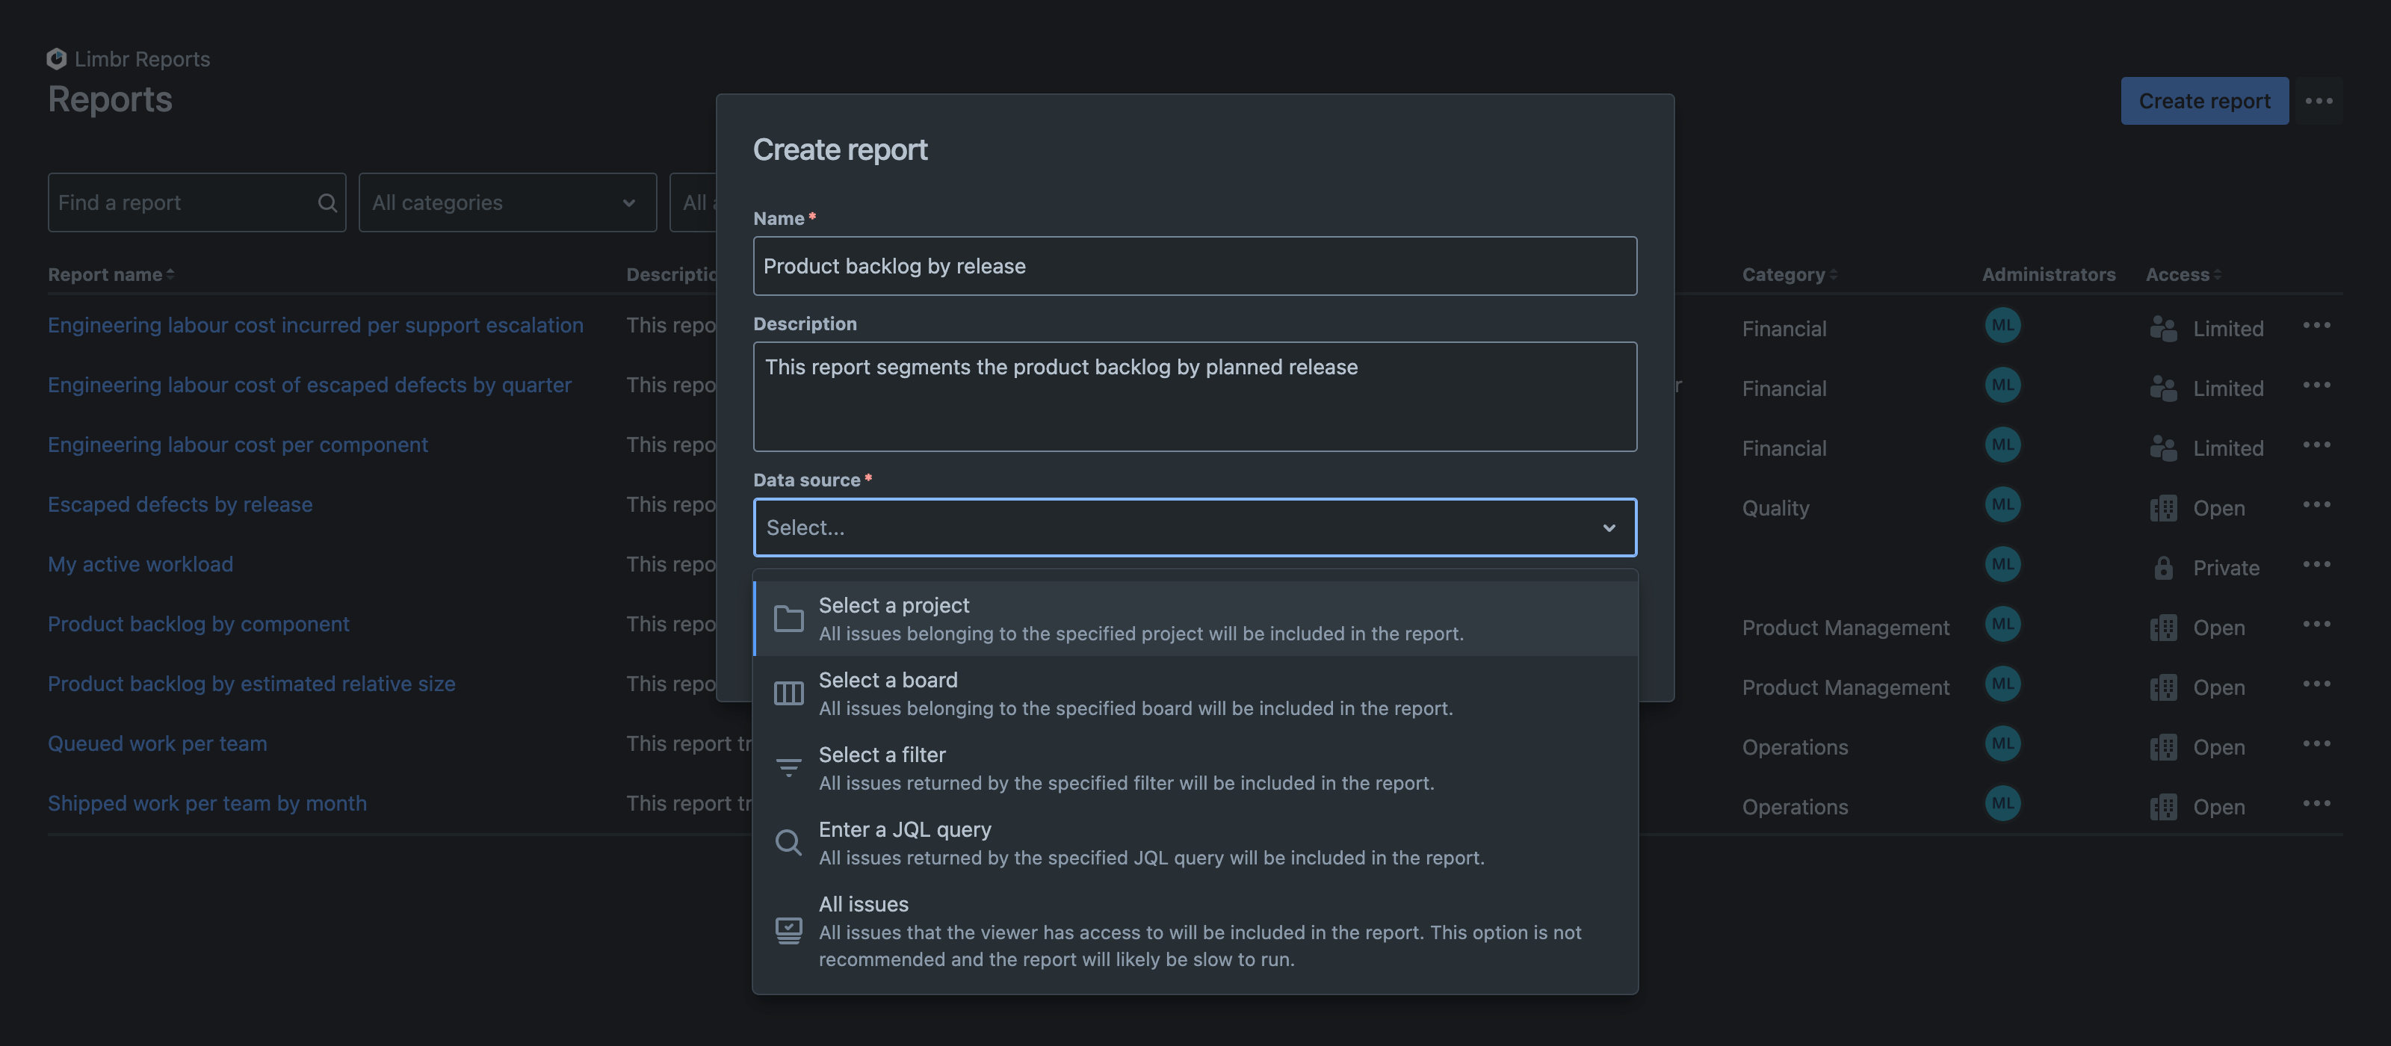Click the Limbr Reports logo icon
2391x1046 pixels.
click(57, 58)
